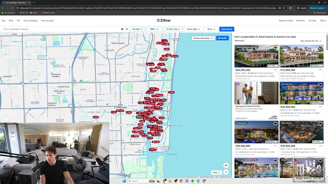Image resolution: width=328 pixels, height=184 pixels.
Task: Open the 733 Middle River Dr photo
Action: pos(301,93)
